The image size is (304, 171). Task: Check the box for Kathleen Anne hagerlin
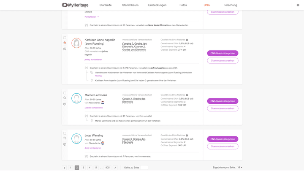tap(65, 38)
